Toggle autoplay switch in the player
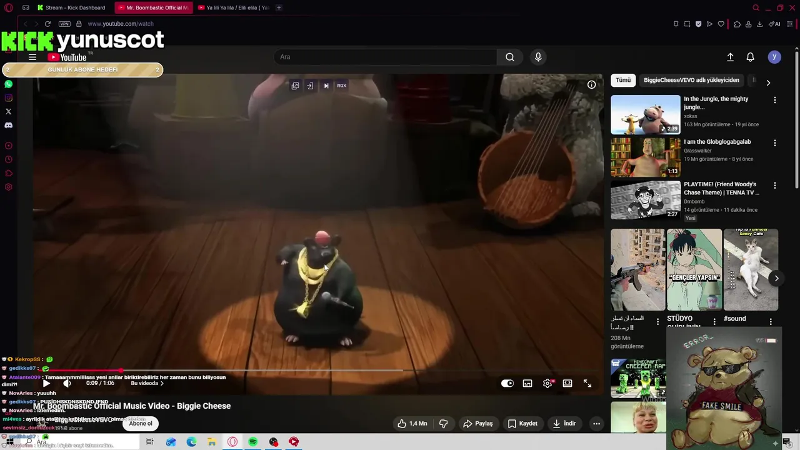Screen dimensions: 800x450 (507, 383)
